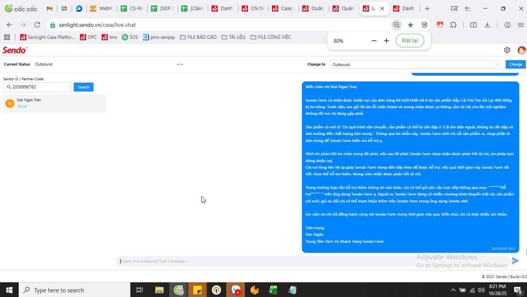Open the browser extensions puzzle icon

coord(453,25)
